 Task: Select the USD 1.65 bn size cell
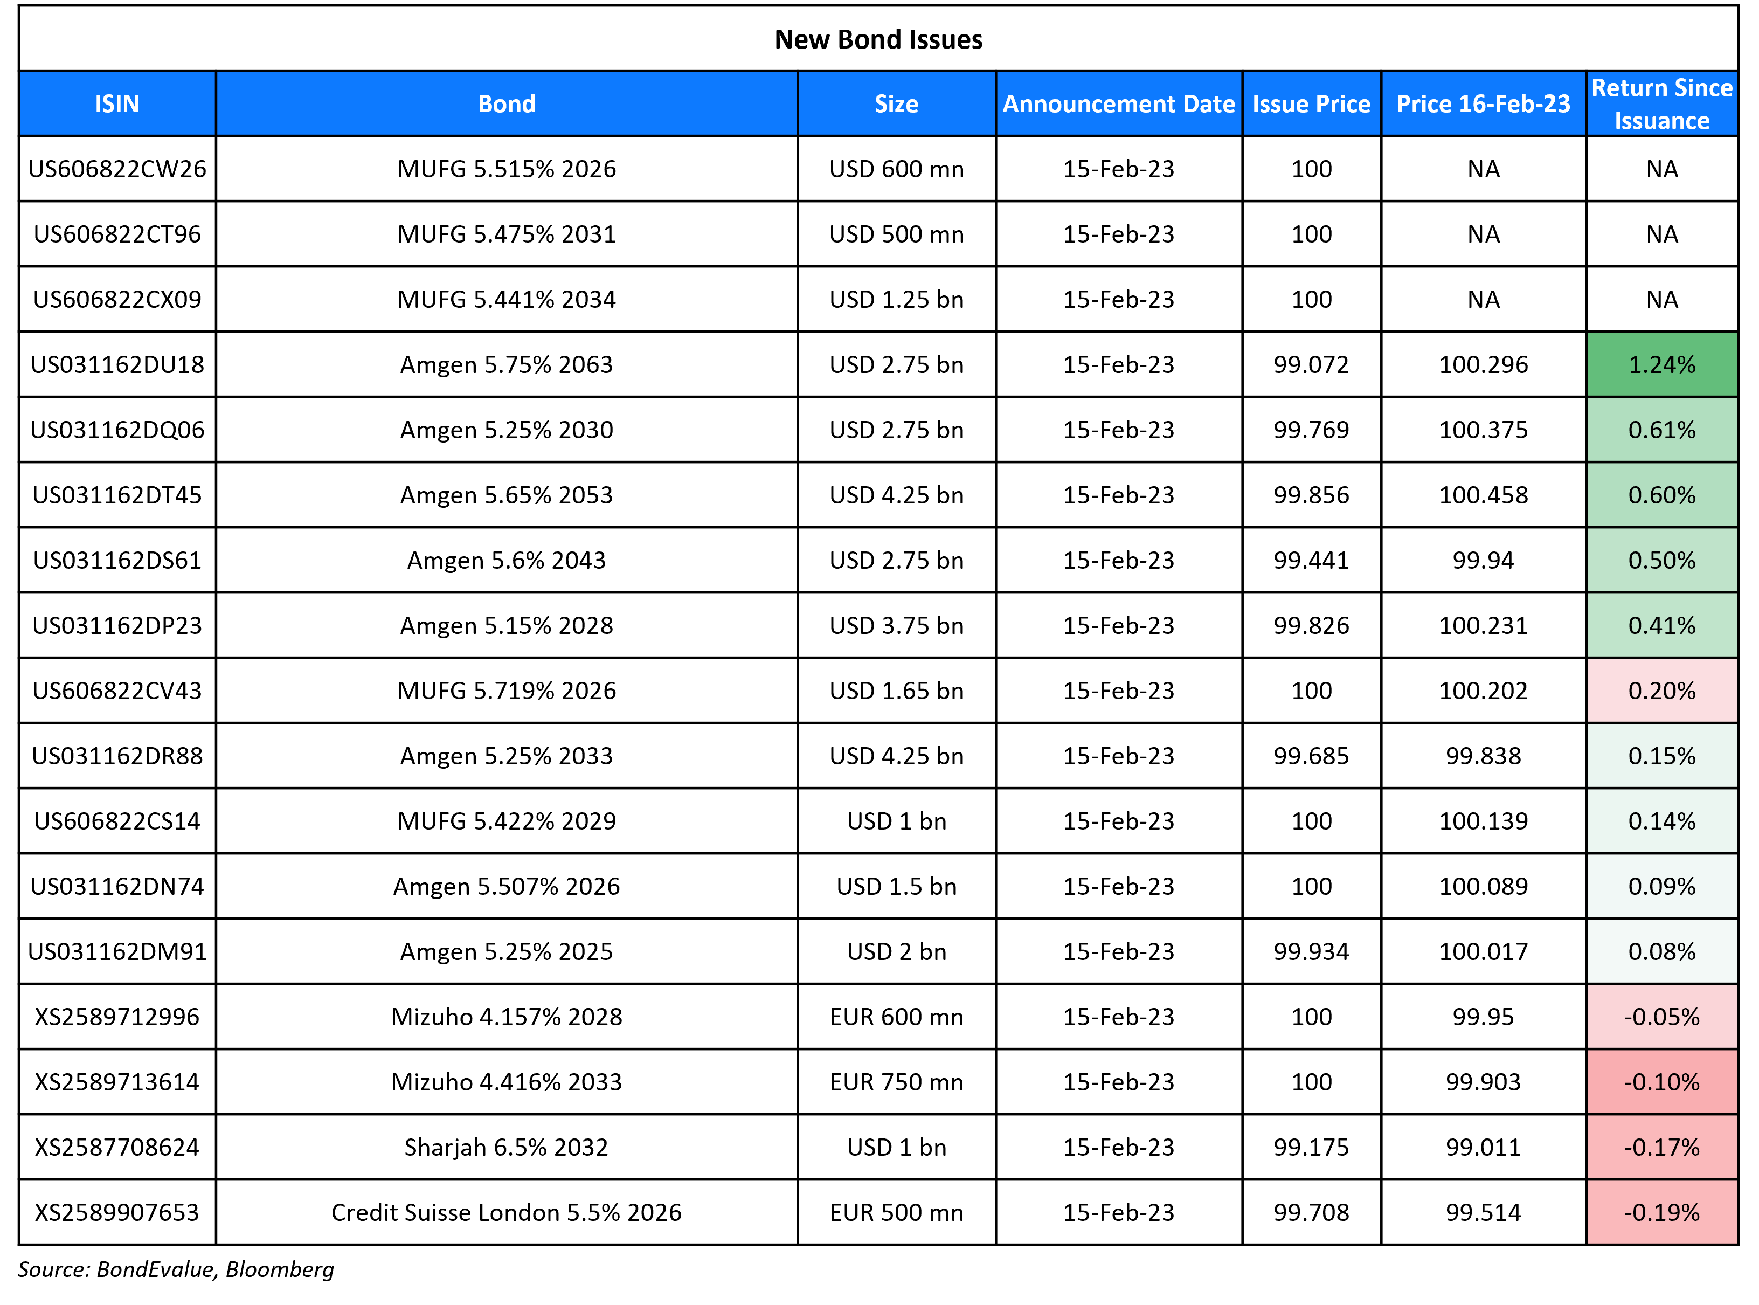click(897, 691)
